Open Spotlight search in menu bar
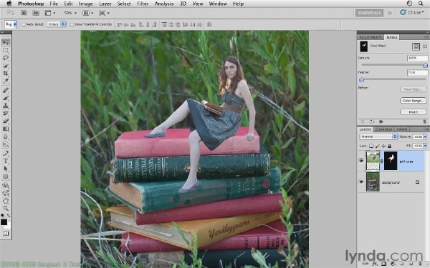Image resolution: width=430 pixels, height=268 pixels. [421, 4]
